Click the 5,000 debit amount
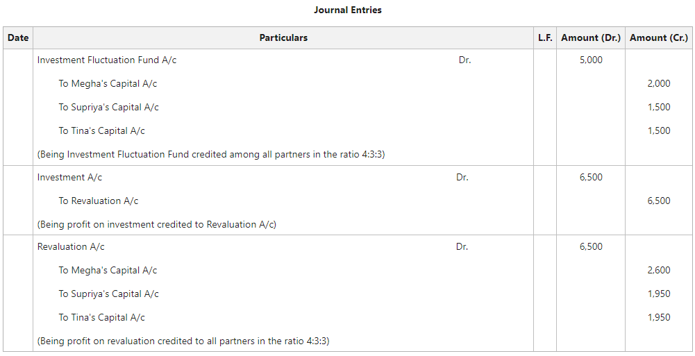The image size is (695, 356). point(591,60)
